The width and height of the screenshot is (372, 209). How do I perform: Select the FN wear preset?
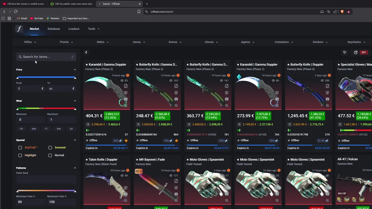[x=21, y=129]
